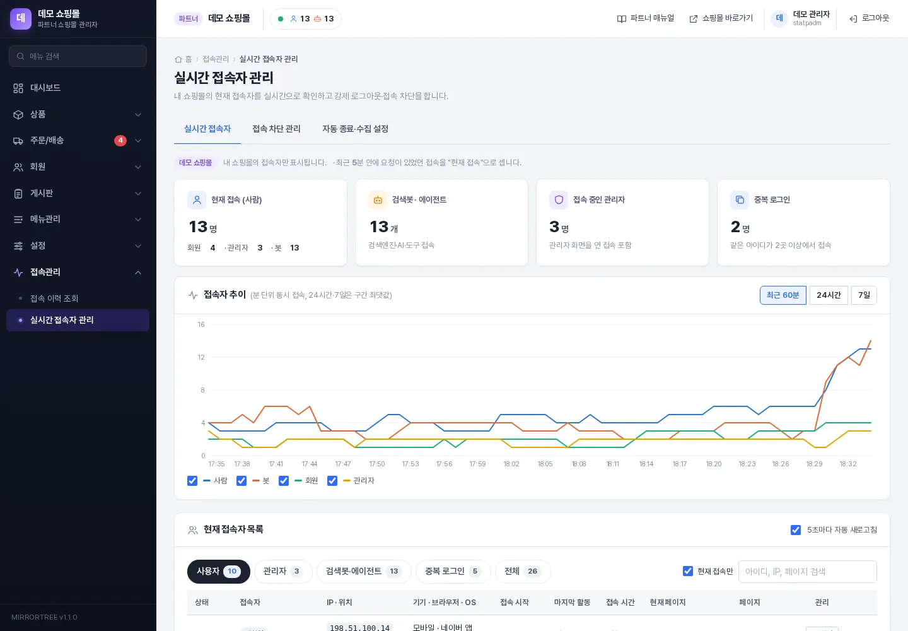Disable 5초마다 자동 새로고침 checkbox
The height and width of the screenshot is (631, 908).
pos(796,530)
